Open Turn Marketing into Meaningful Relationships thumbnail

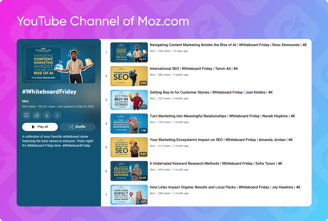129,124
